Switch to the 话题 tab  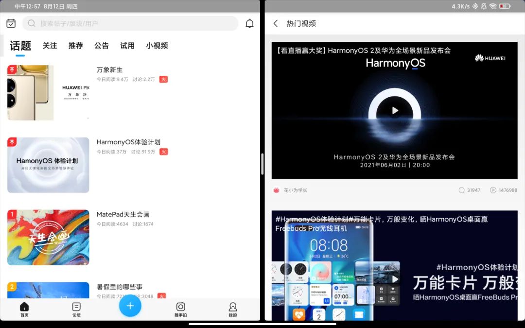click(x=20, y=46)
